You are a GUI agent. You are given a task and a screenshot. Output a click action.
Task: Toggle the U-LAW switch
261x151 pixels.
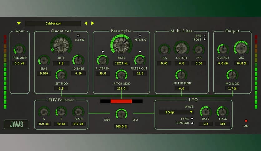(78, 36)
